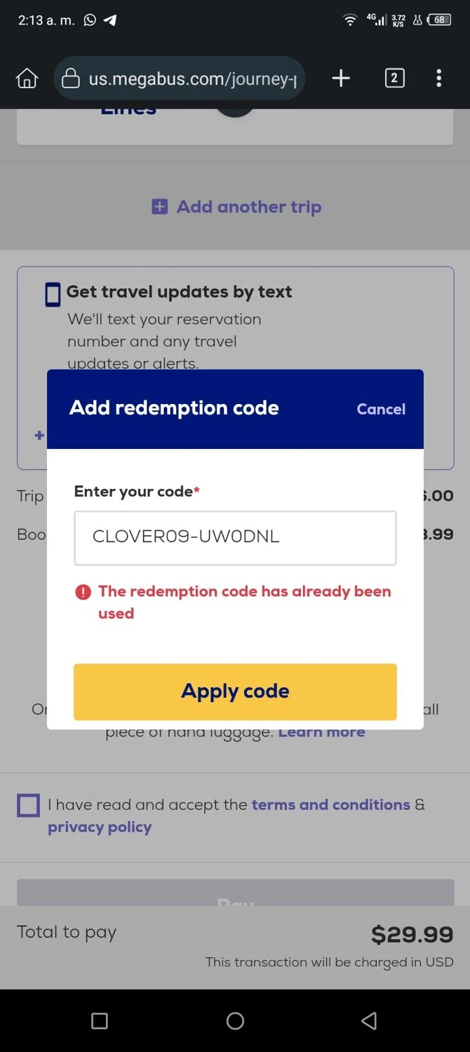Tap the red error alert icon
Viewport: 470px width, 1052px height.
[x=83, y=593]
